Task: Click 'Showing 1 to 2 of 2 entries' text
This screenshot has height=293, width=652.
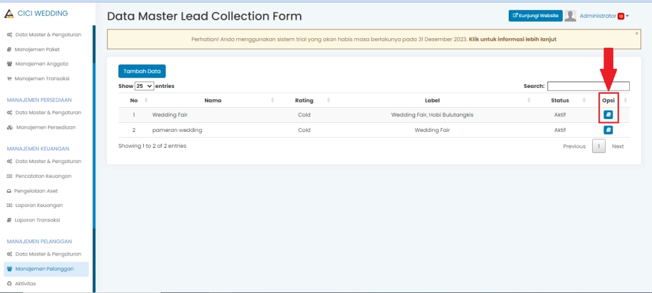Action: click(152, 146)
